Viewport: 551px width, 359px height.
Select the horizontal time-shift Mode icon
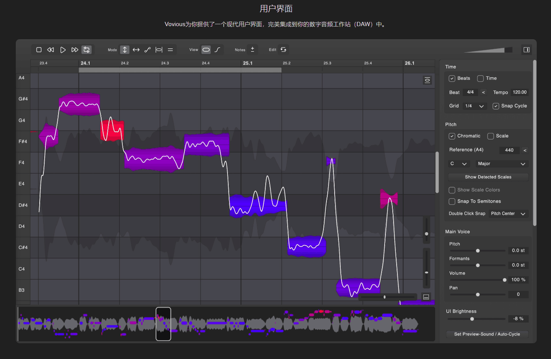click(136, 50)
